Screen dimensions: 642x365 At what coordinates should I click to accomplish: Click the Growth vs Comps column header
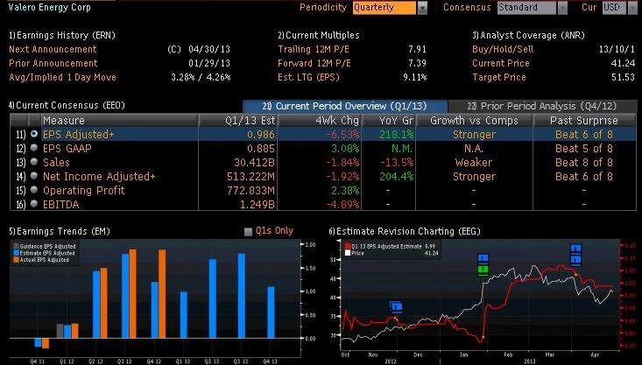coord(474,120)
